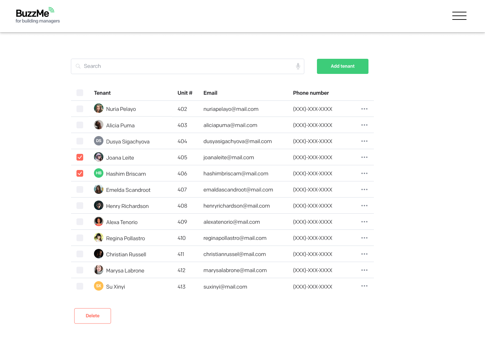485x344 pixels.
Task: Click the search magnifier icon
Action: coord(78,66)
